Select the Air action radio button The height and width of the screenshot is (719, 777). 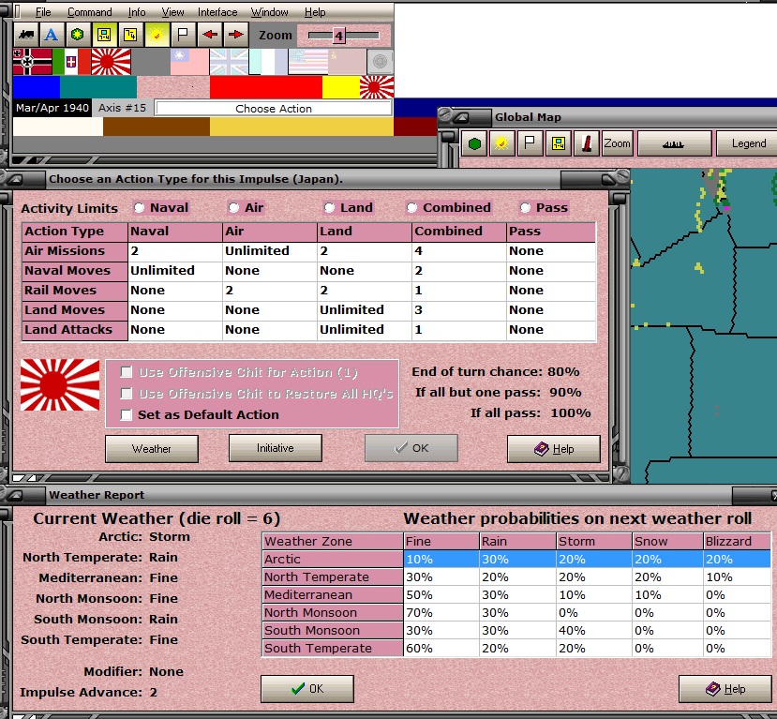(234, 207)
